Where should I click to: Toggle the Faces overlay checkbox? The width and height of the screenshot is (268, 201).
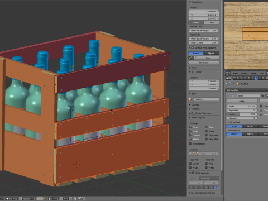click(190, 127)
